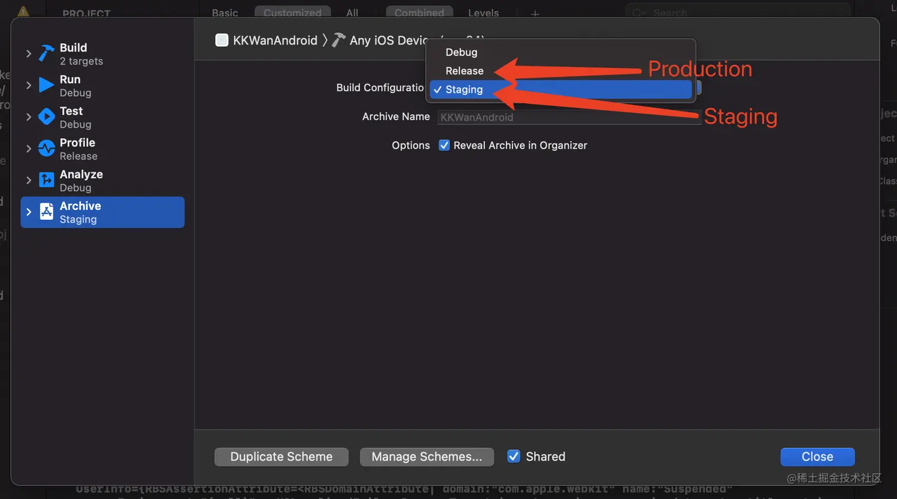
Task: Click KKWanAndroid in the scheme breadcrumb
Action: (x=275, y=40)
